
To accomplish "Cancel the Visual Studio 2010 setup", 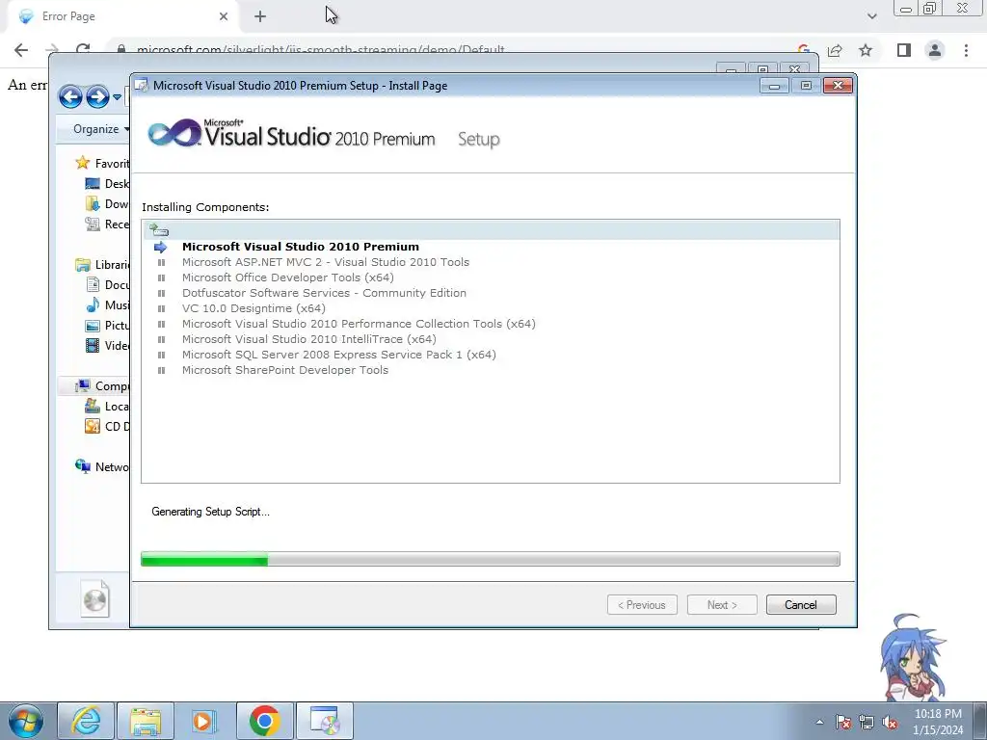I will pyautogui.click(x=801, y=605).
